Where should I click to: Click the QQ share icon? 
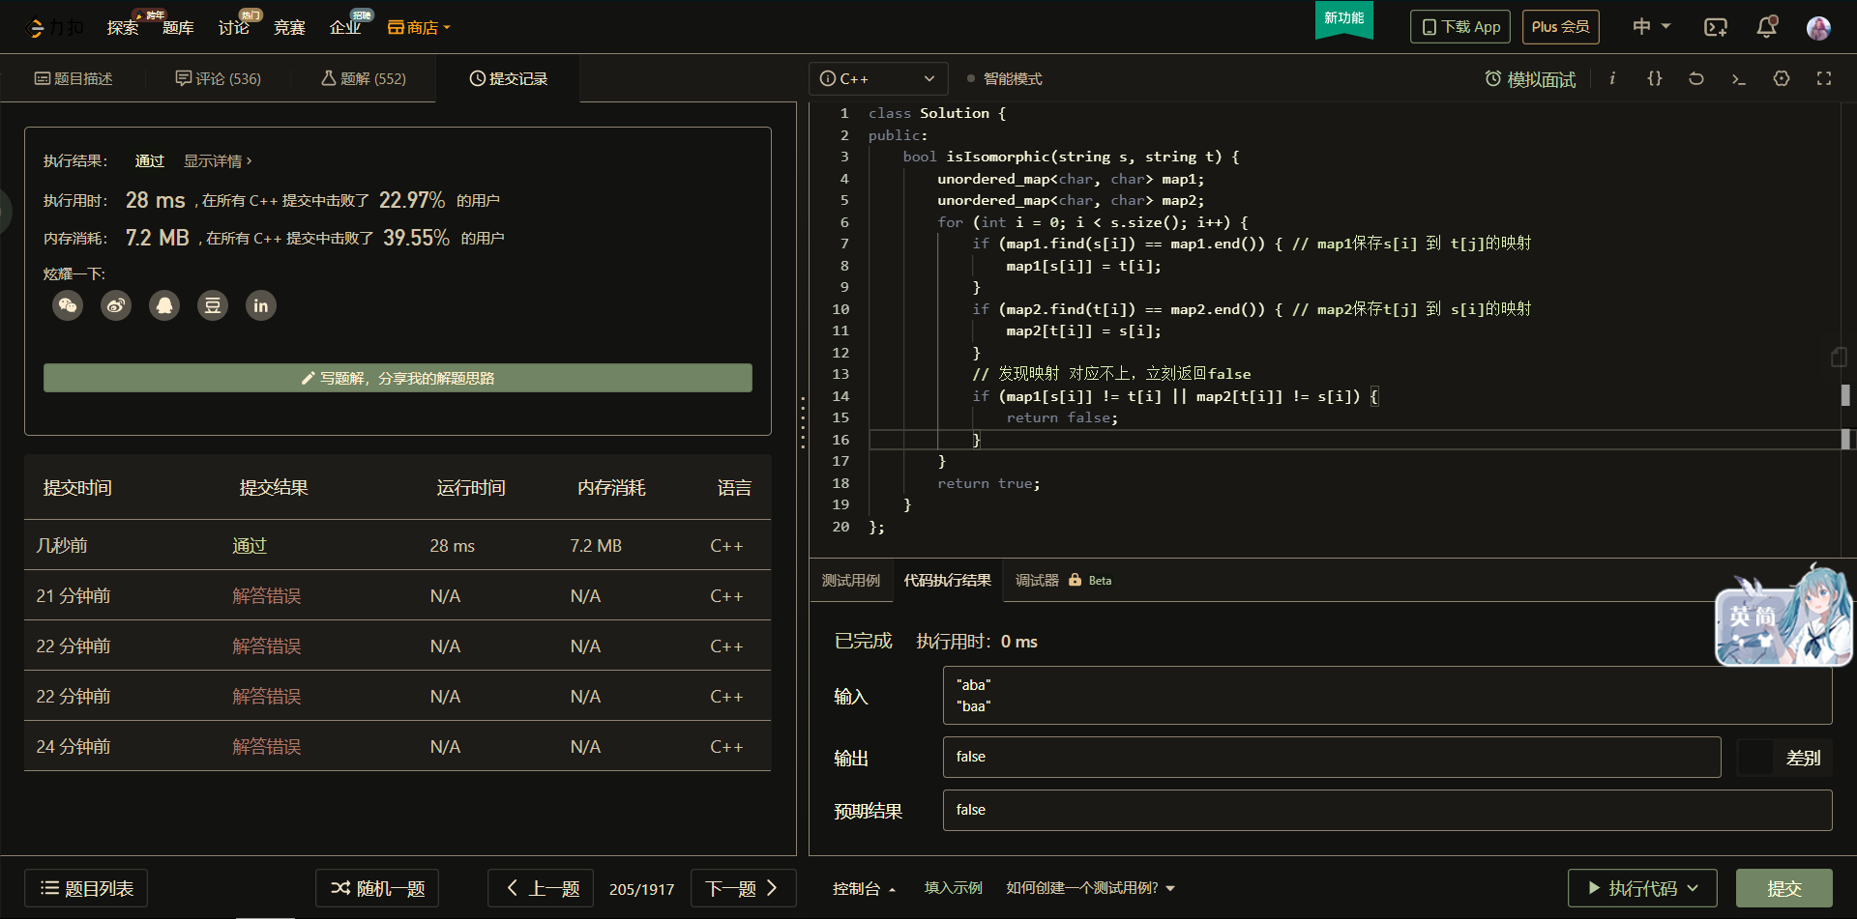pos(164,306)
